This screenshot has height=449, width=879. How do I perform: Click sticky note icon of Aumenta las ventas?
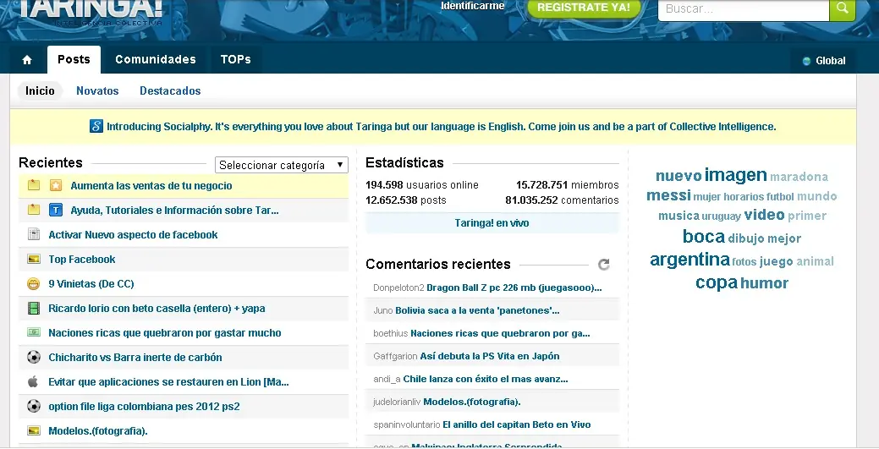coord(34,185)
